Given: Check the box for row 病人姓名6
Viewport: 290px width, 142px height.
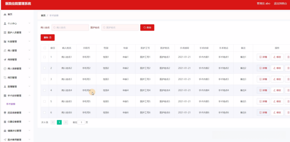Looking at the screenshot, I should coord(45,113).
